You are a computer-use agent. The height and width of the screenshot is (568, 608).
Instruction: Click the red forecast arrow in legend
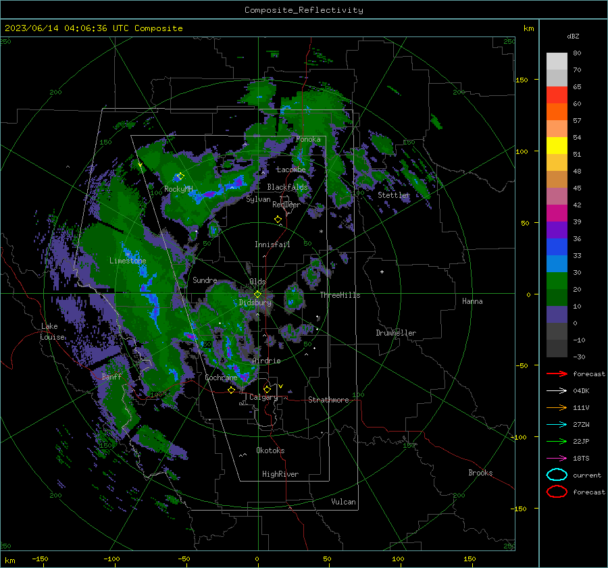[557, 373]
